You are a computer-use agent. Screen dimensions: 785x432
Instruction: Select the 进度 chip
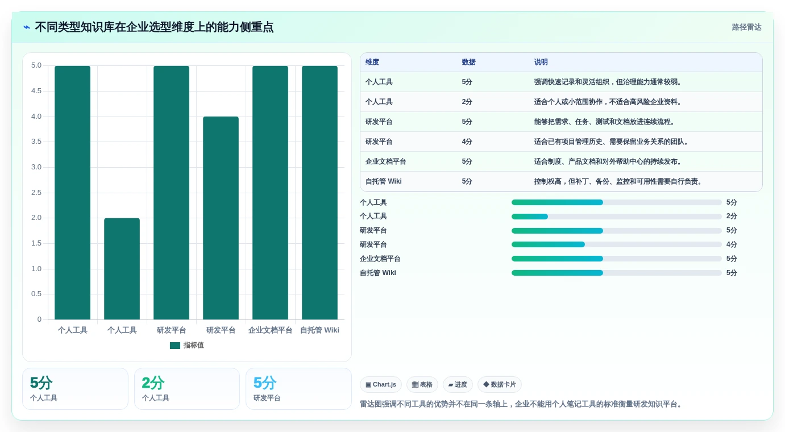click(458, 385)
